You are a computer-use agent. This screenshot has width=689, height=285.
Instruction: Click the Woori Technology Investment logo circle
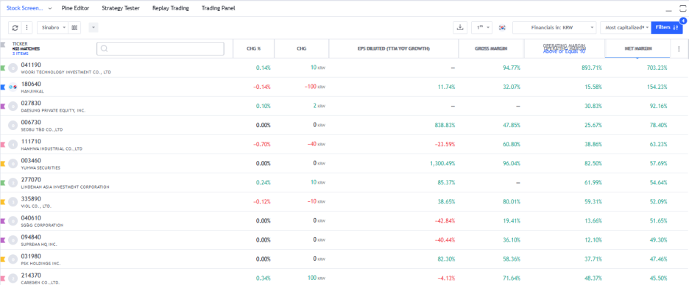(x=13, y=68)
